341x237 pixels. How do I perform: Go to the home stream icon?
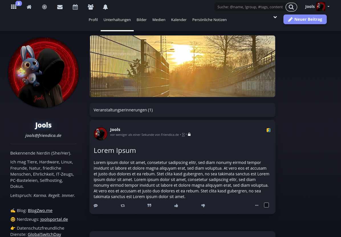29,7
